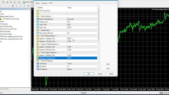
Task: Click the icon beside Session 1 Starting Time
Action: click(x=38, y=39)
